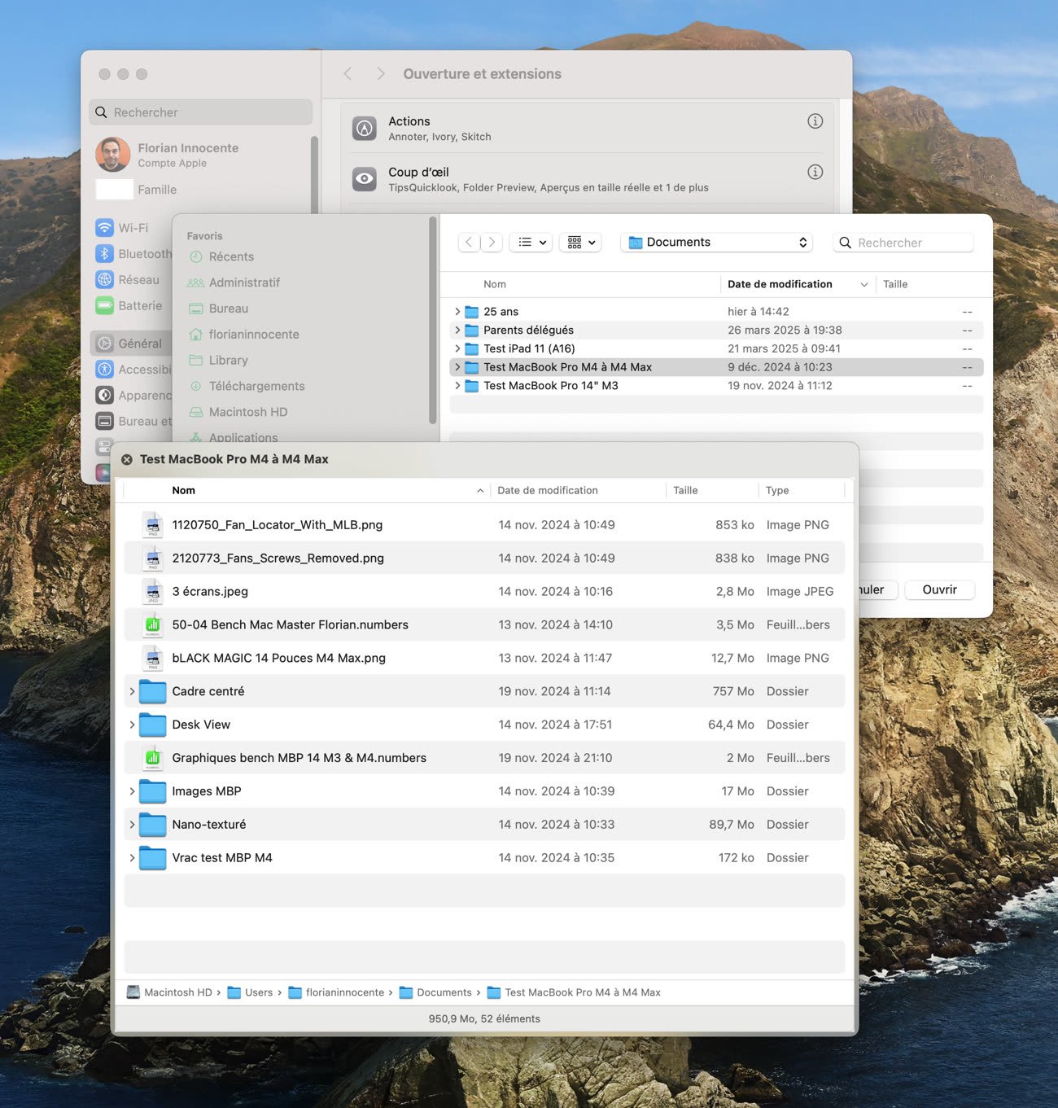This screenshot has height=1108, width=1058.
Task: Open Bluetooth settings icon
Action: pos(104,254)
